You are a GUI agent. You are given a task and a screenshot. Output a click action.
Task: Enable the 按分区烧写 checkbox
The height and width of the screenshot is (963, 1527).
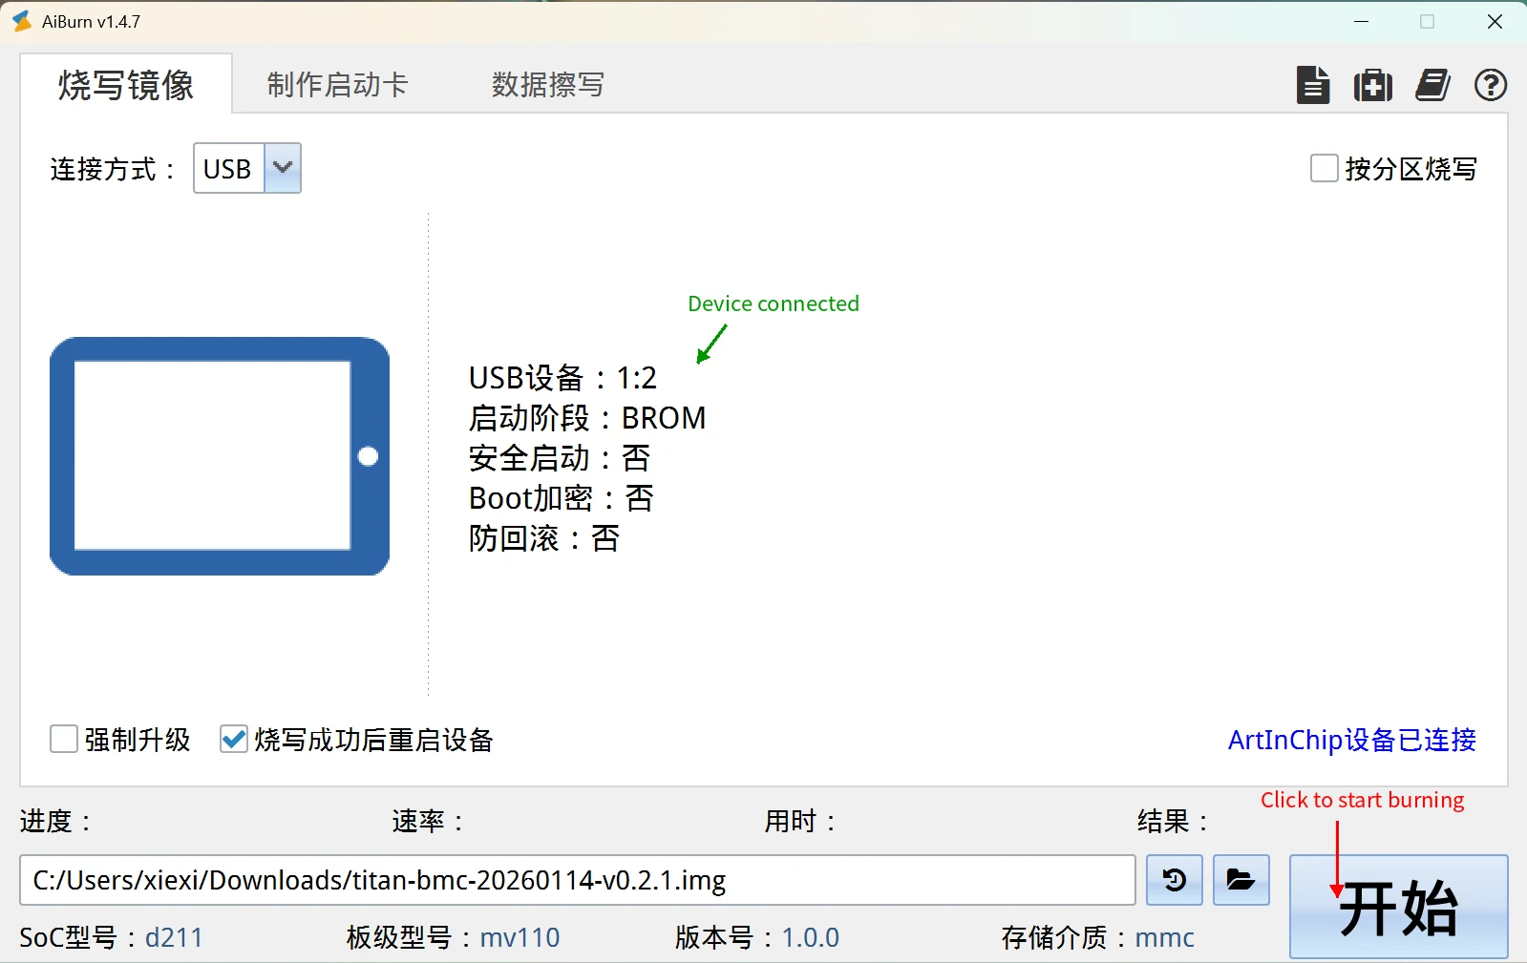tap(1324, 169)
